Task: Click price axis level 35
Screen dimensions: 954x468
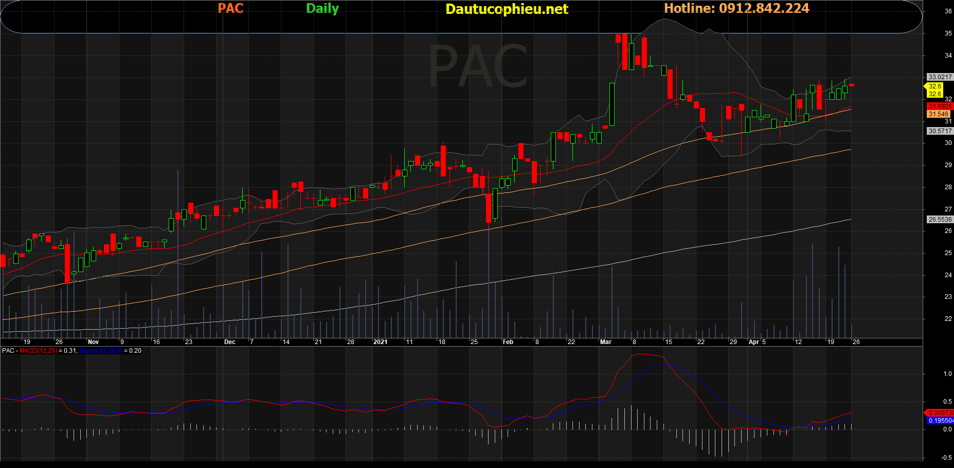Action: click(948, 33)
